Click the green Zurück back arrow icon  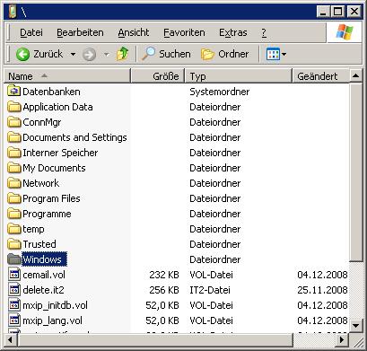(x=22, y=55)
